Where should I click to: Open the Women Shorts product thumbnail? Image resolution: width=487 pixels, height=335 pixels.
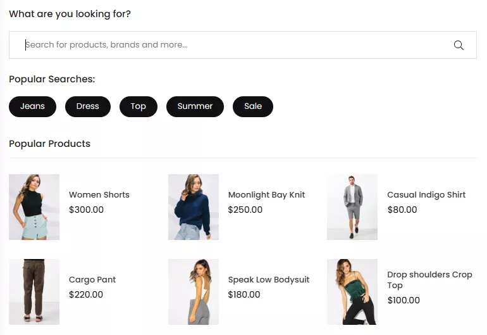pos(34,207)
